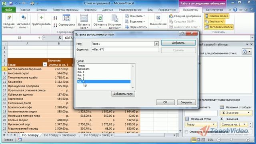Close the pivot field list pane
This screenshot has width=256, height=144.
click(x=252, y=44)
